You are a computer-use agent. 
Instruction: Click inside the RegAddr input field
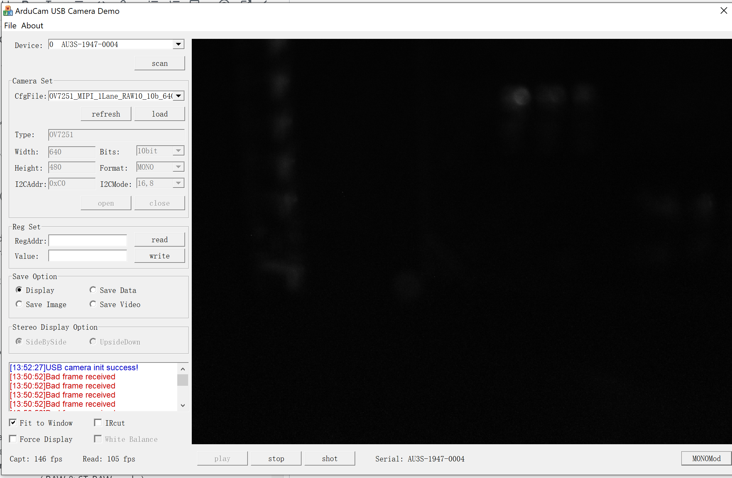click(x=87, y=241)
